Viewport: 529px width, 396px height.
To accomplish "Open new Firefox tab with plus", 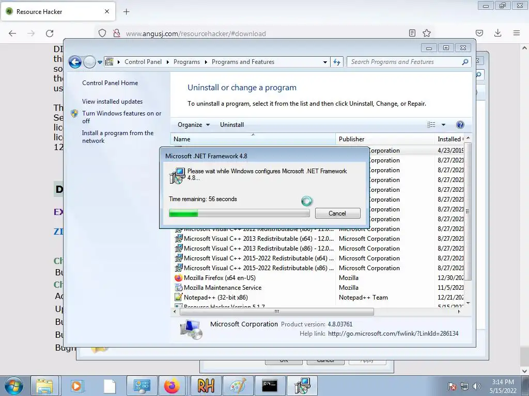I will click(x=127, y=12).
